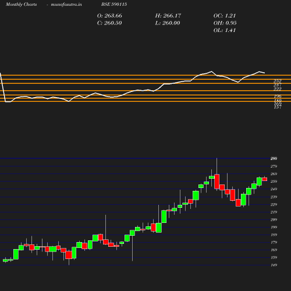291x291 pixels.
Task: Click the 159 price axis label
Action: [274, 257]
